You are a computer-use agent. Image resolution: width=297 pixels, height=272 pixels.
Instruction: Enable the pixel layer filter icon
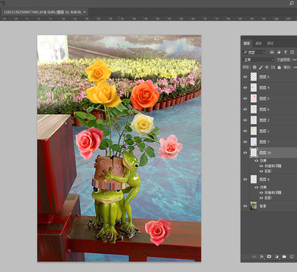click(x=272, y=52)
